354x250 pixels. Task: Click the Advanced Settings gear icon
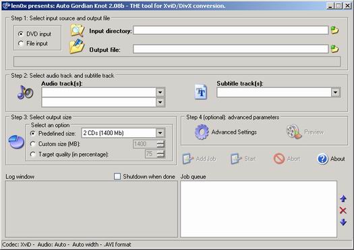[x=202, y=132]
